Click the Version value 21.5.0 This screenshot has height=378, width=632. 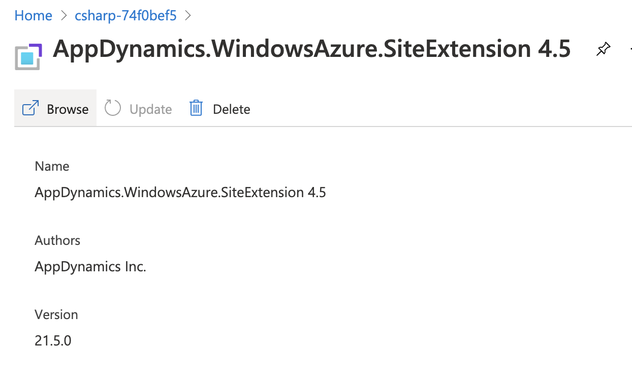[53, 340]
